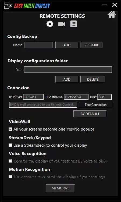Open the gear settings icon
The image size is (121, 202).
[x=50, y=24]
